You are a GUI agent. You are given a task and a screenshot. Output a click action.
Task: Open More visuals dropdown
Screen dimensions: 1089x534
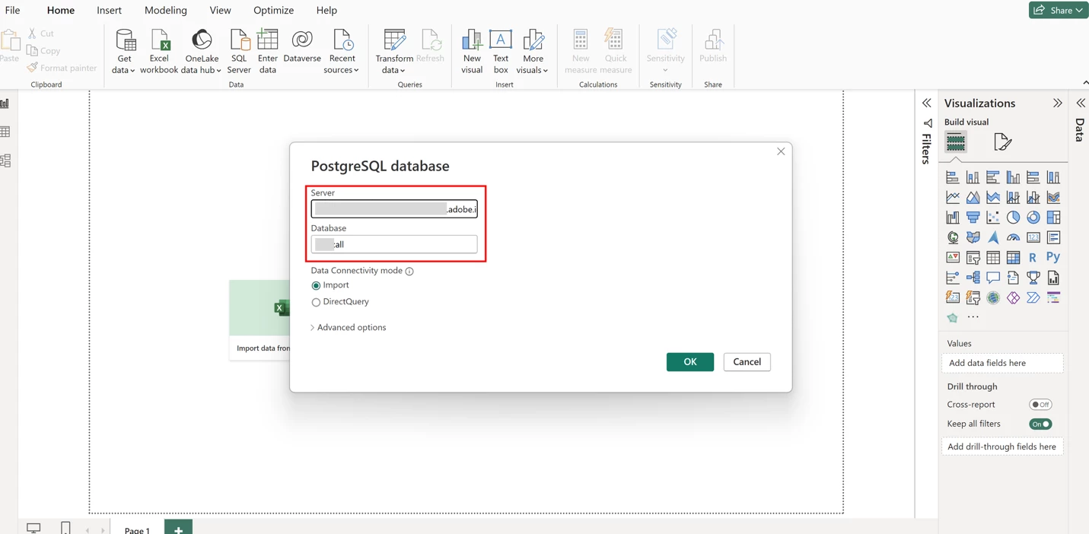tap(533, 52)
